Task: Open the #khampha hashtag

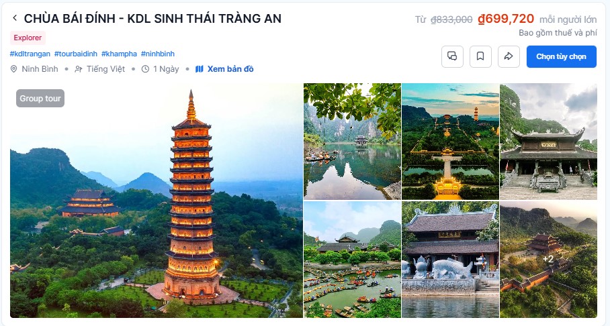Action: tap(119, 54)
